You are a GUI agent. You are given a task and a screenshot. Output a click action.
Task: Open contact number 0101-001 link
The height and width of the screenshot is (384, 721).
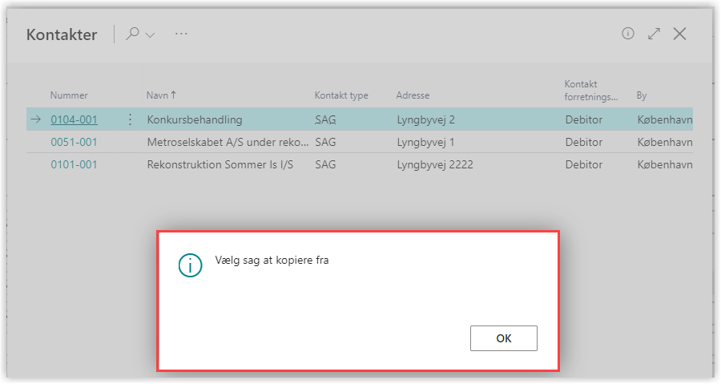74,164
